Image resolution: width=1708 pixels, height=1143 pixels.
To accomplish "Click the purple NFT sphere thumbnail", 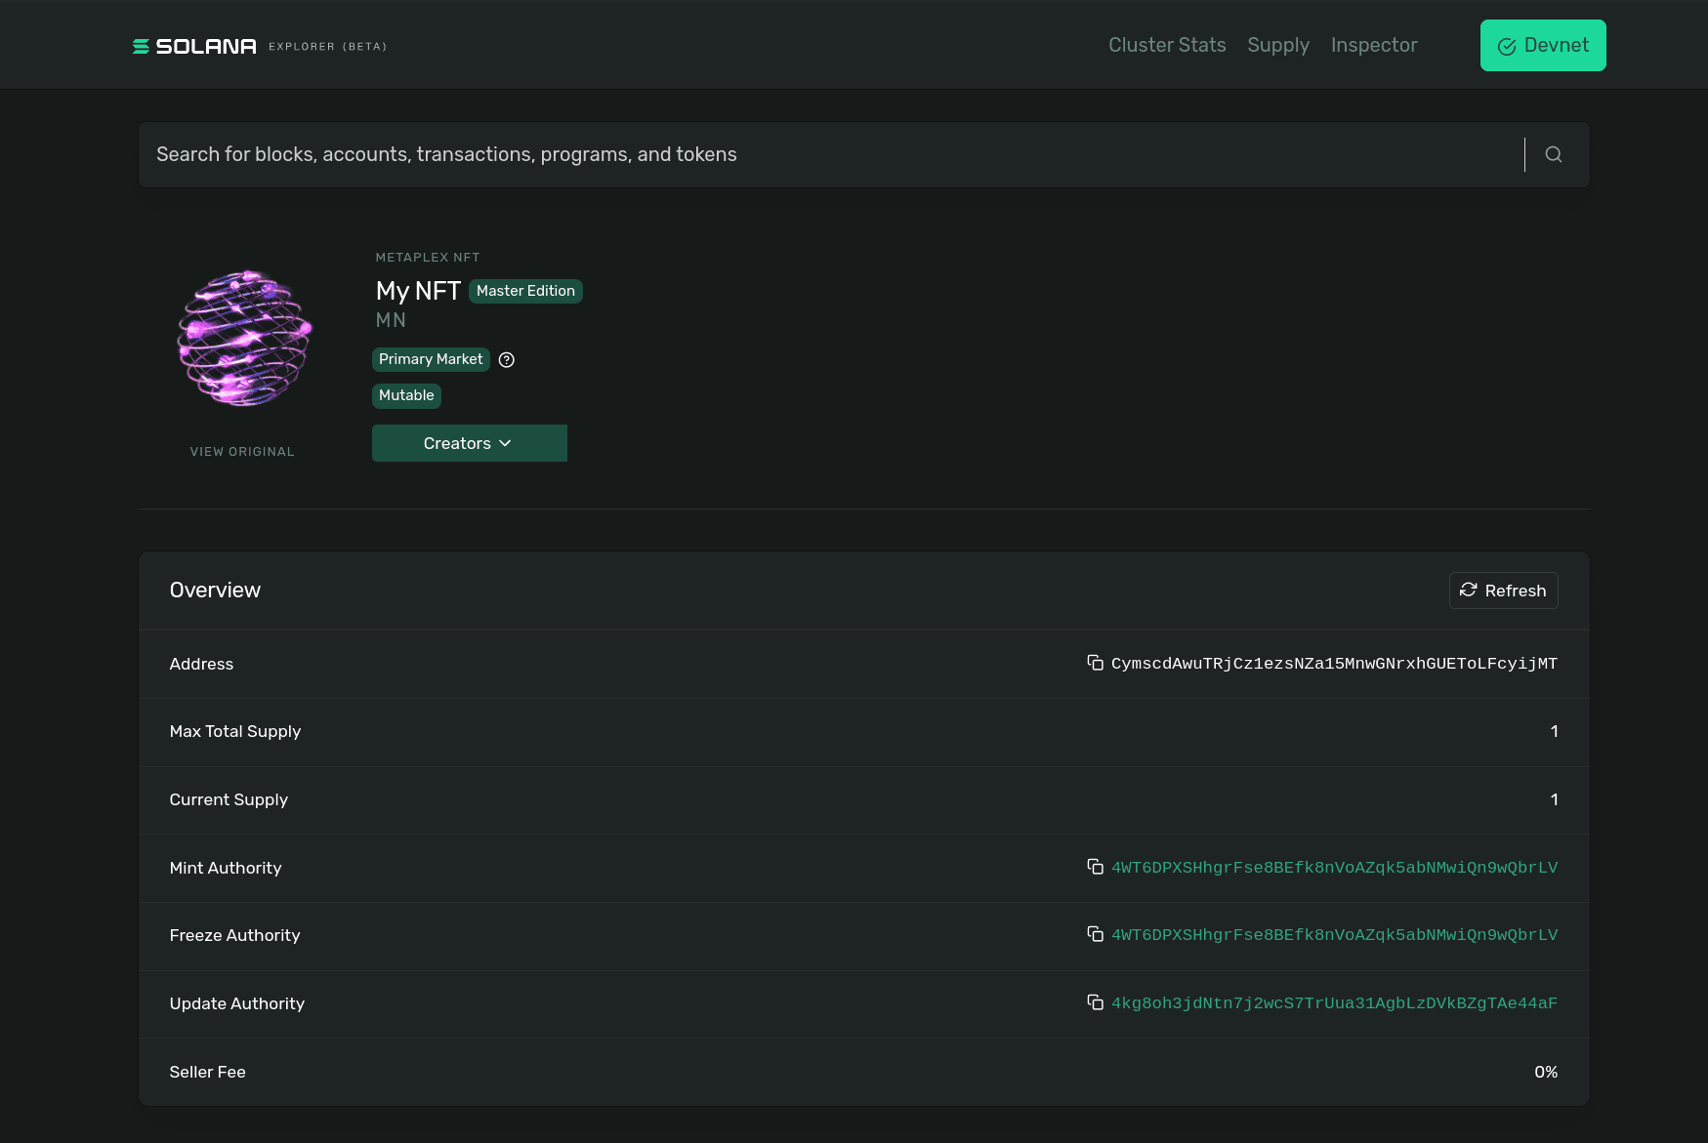I will (242, 339).
